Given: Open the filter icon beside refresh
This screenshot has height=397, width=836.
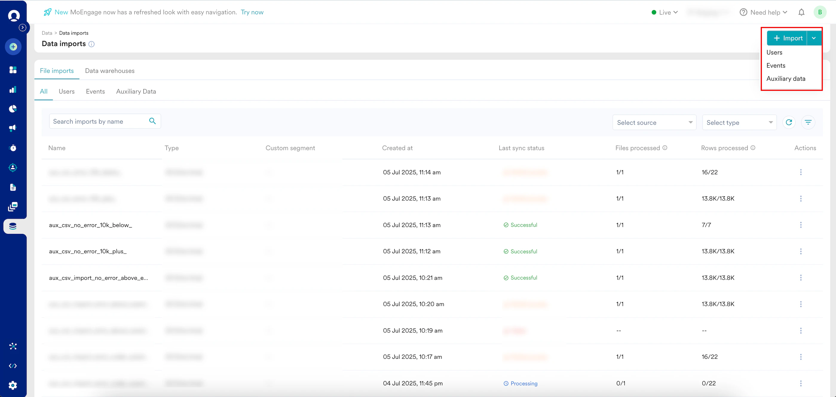Looking at the screenshot, I should pos(808,122).
